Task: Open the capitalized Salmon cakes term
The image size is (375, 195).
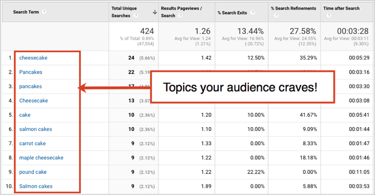Action: pyautogui.click(x=36, y=187)
